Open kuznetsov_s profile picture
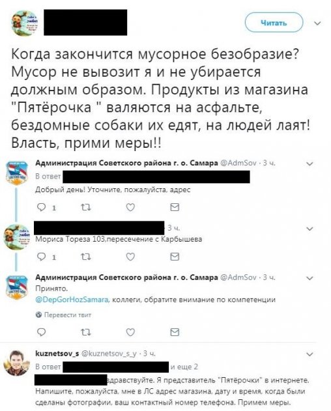Viewport: 331px width, 411px height. pos(16,363)
